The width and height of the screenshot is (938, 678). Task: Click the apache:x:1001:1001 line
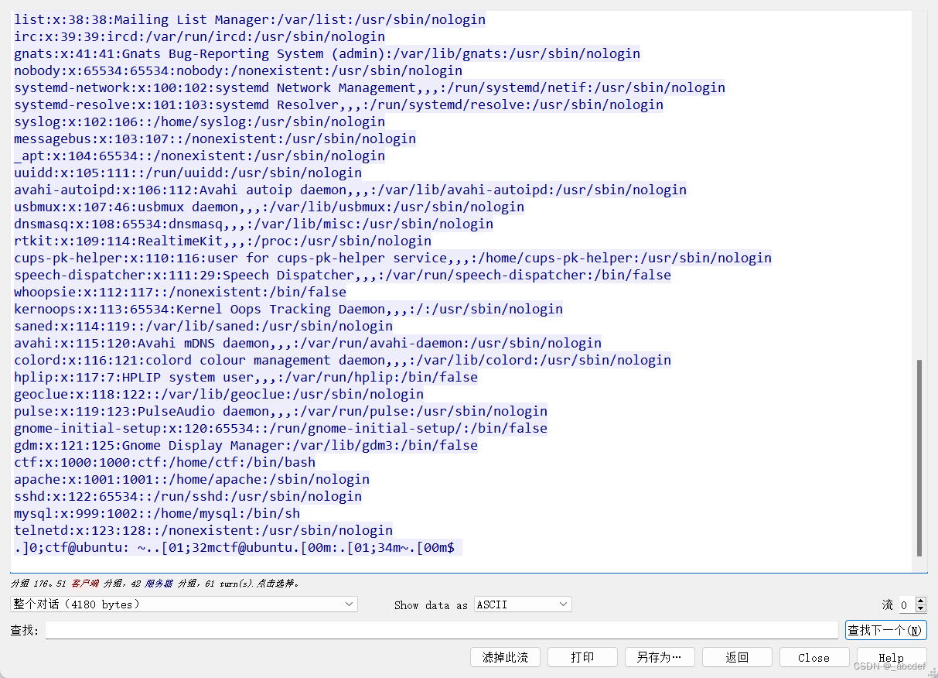pyautogui.click(x=192, y=479)
